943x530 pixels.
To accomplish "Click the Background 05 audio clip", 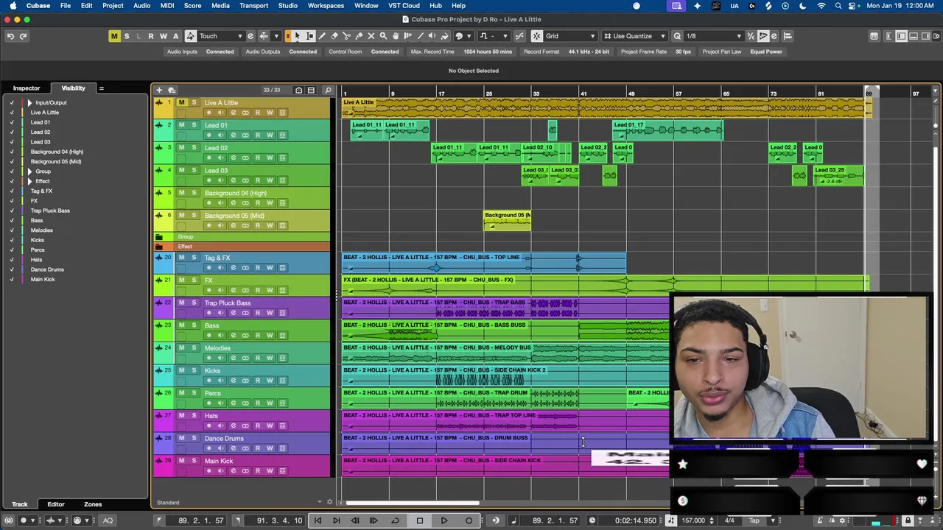I will point(507,221).
